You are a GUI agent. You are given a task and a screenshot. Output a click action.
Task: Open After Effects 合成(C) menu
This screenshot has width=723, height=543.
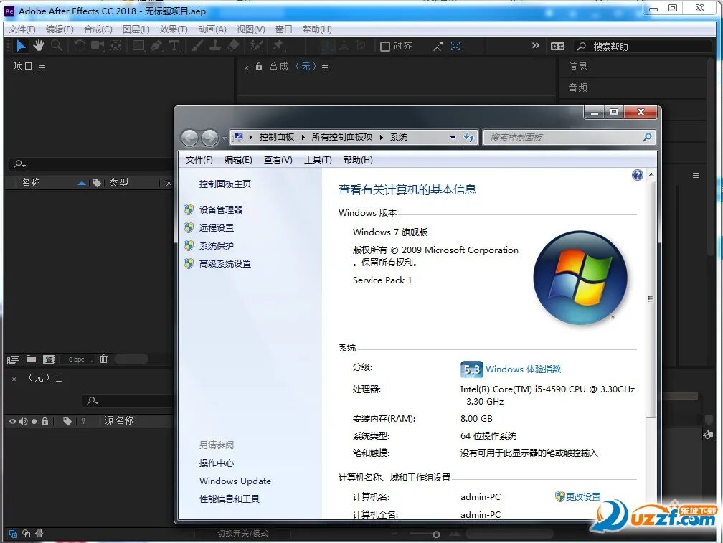pos(98,29)
